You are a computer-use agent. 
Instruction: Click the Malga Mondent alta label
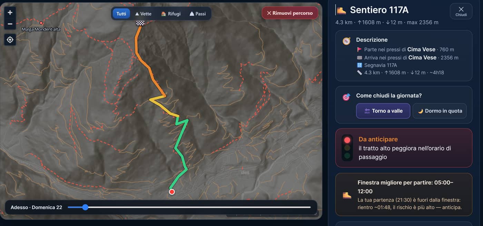pyautogui.click(x=41, y=29)
